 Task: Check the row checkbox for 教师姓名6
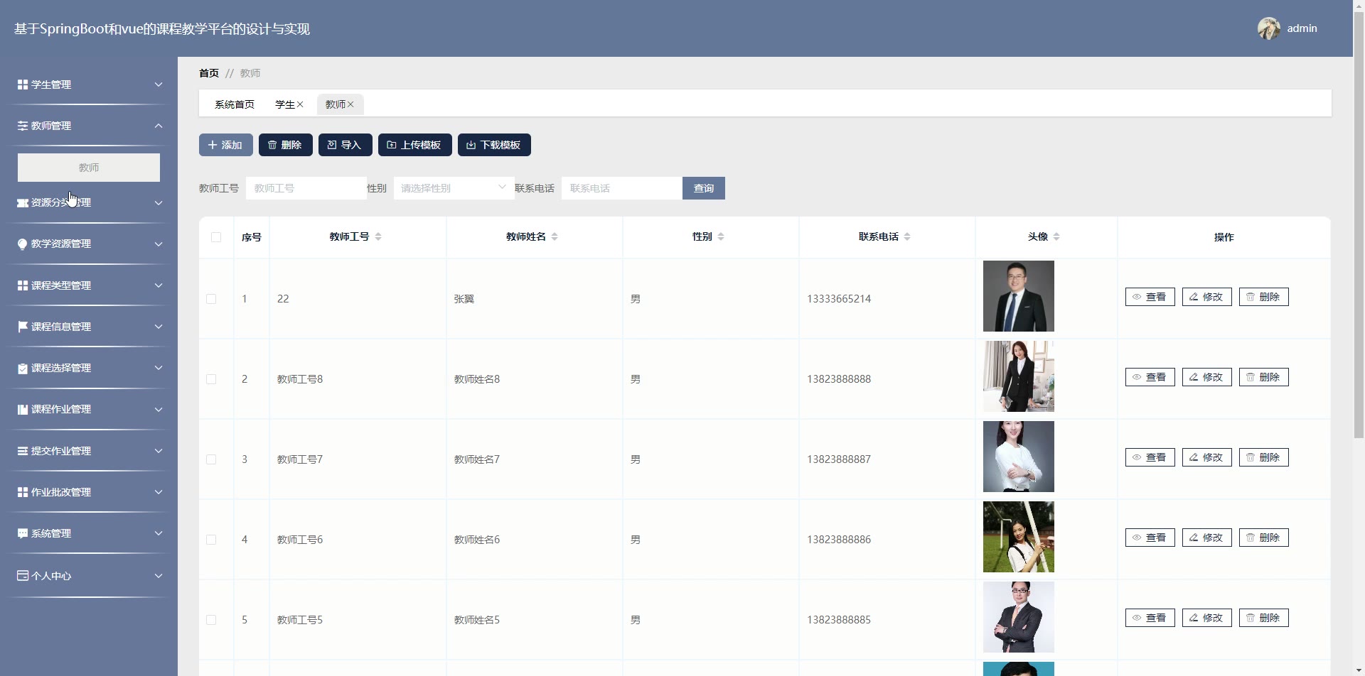click(211, 540)
